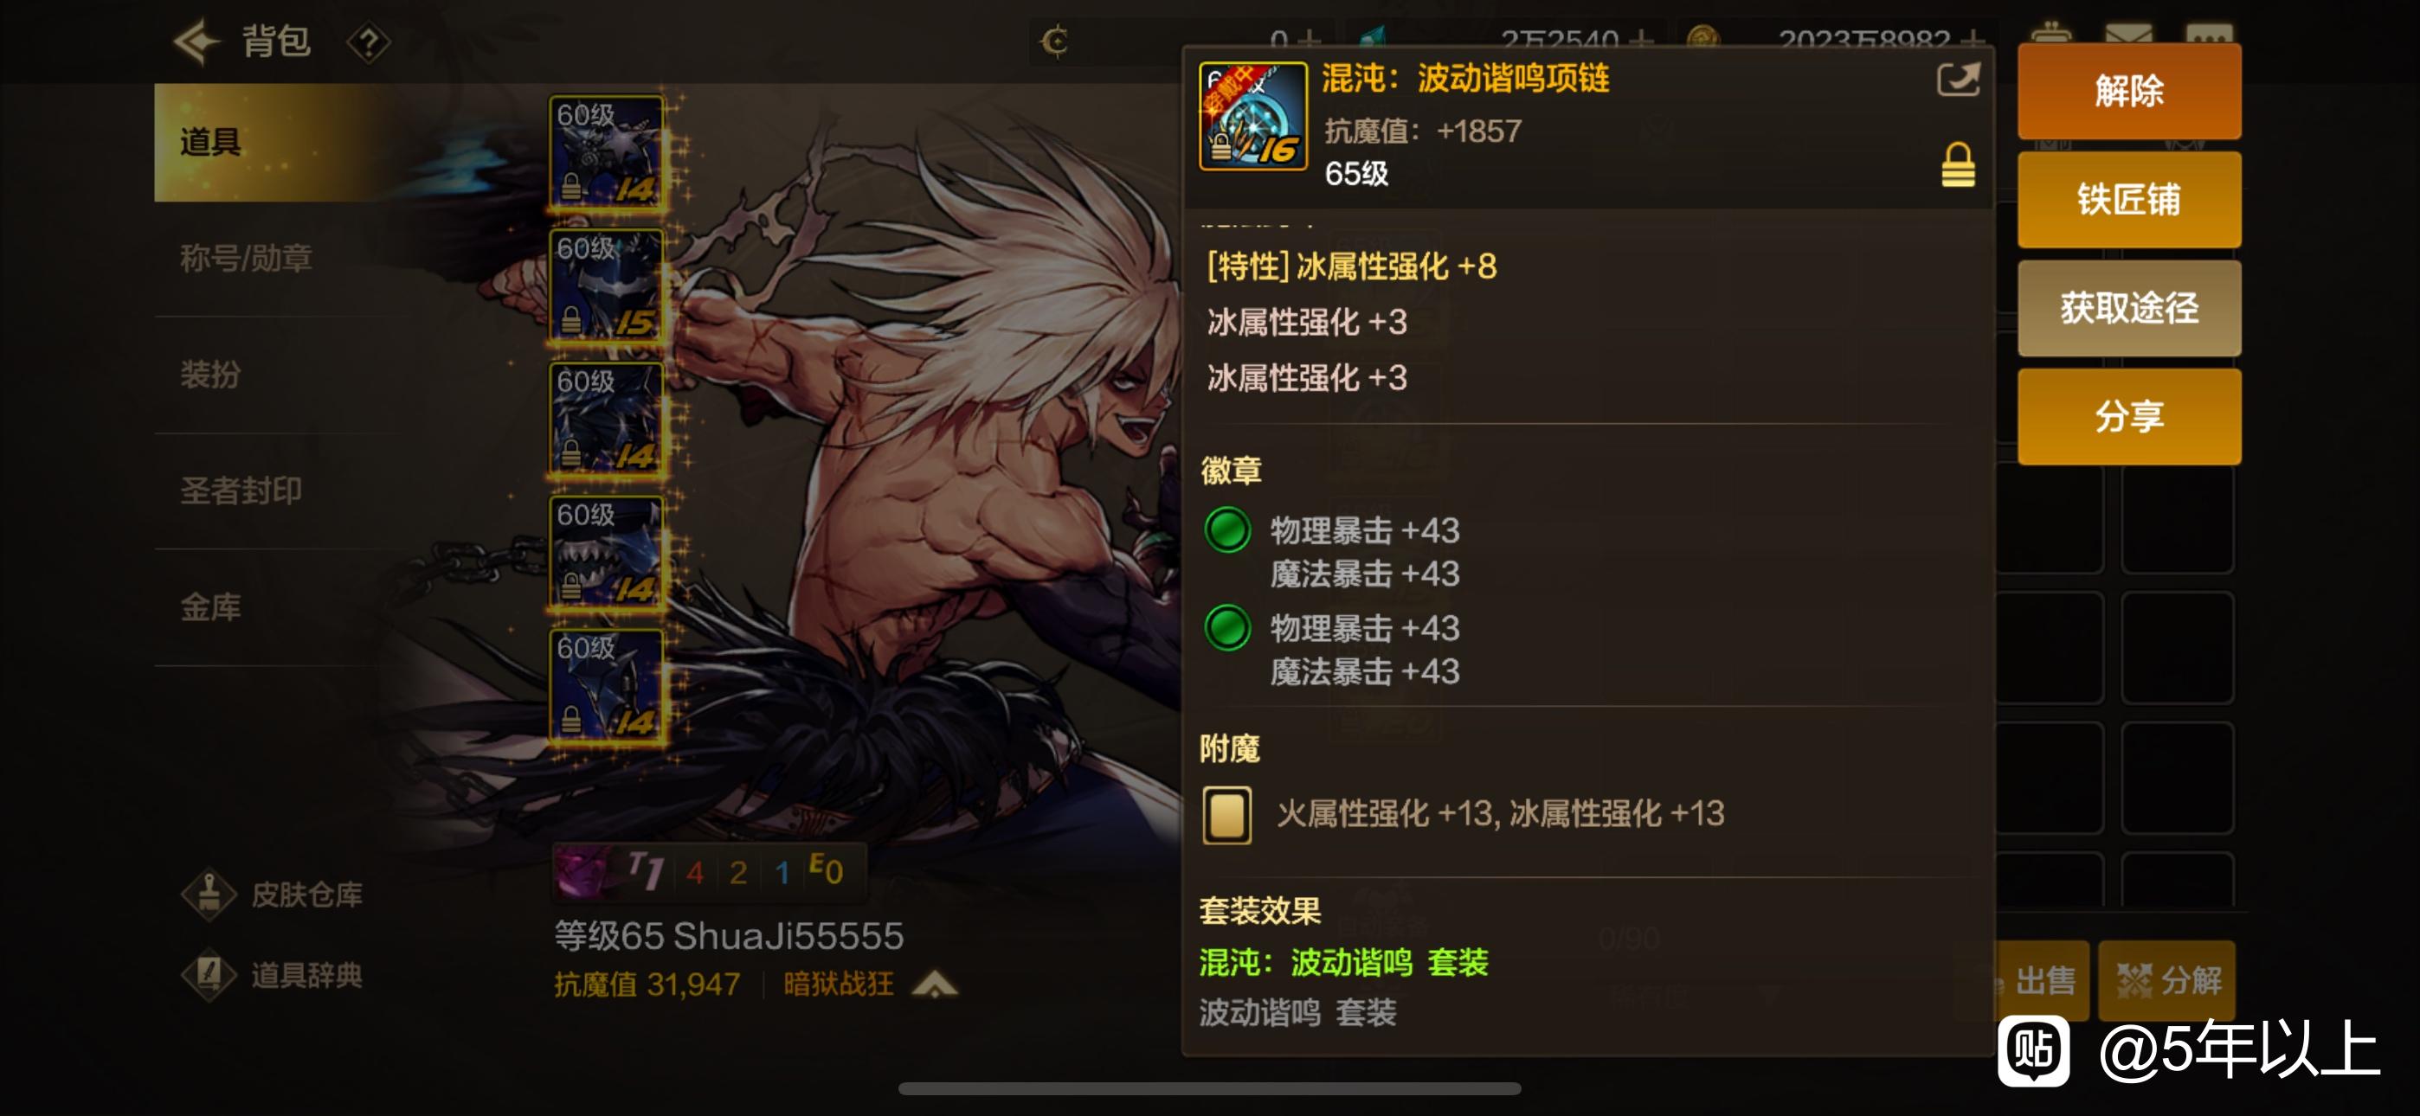The image size is (2420, 1116).
Task: Click the yellow enchant card swatch
Action: point(1227,814)
